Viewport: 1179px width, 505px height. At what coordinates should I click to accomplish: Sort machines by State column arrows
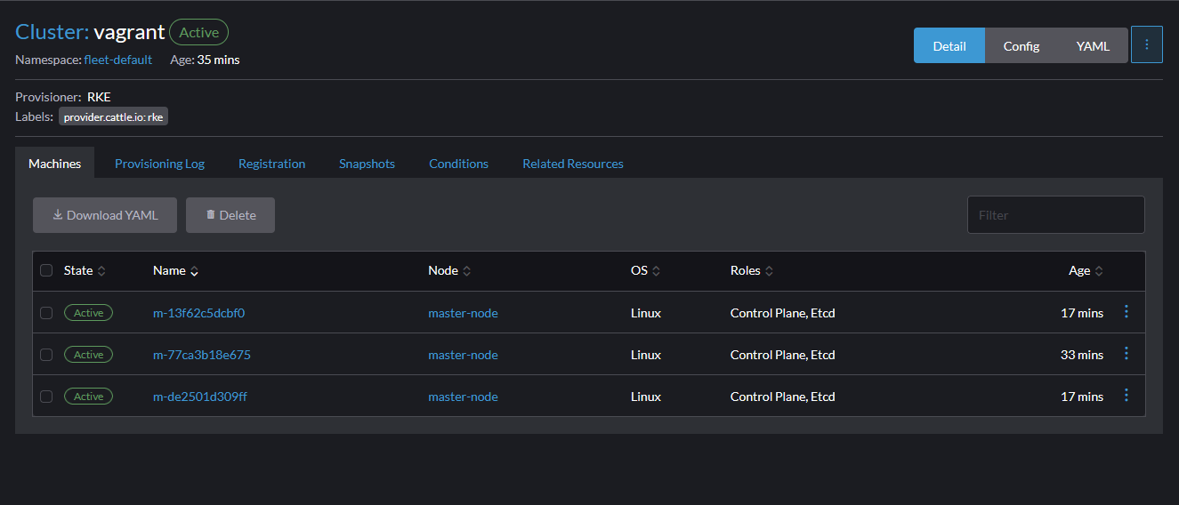click(101, 271)
